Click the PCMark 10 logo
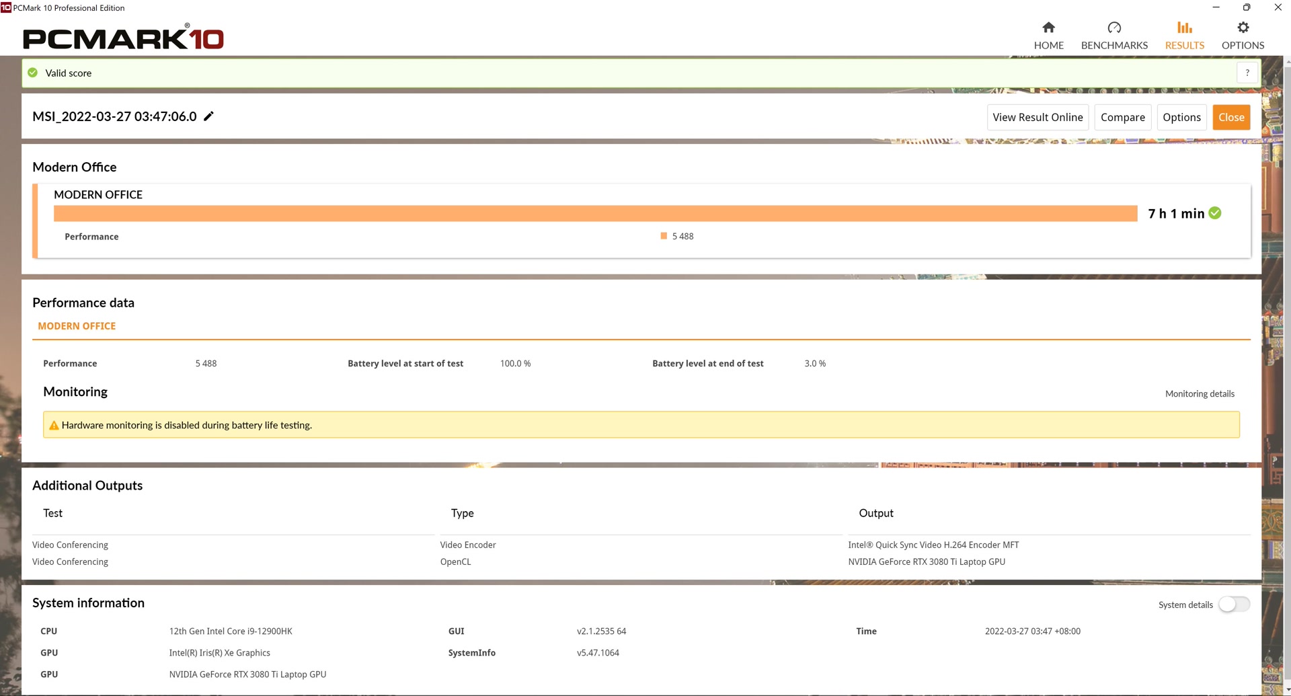 124,38
